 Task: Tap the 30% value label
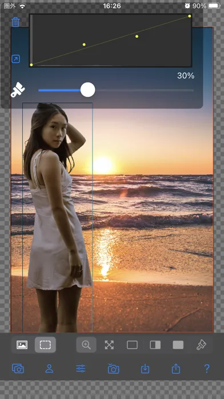[186, 76]
